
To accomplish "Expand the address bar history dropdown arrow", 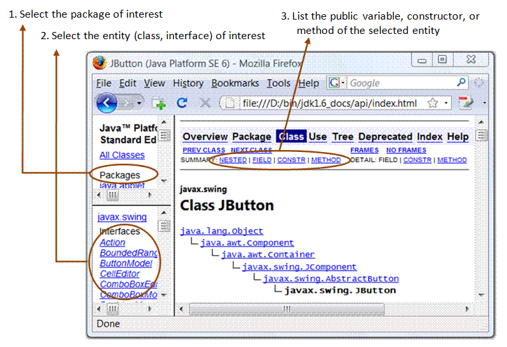I will coord(446,103).
